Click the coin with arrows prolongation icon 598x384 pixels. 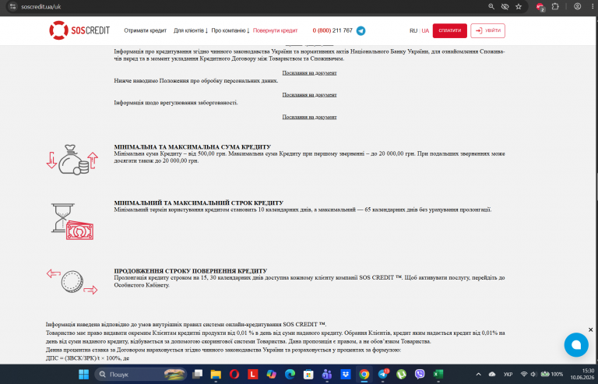coord(72,281)
